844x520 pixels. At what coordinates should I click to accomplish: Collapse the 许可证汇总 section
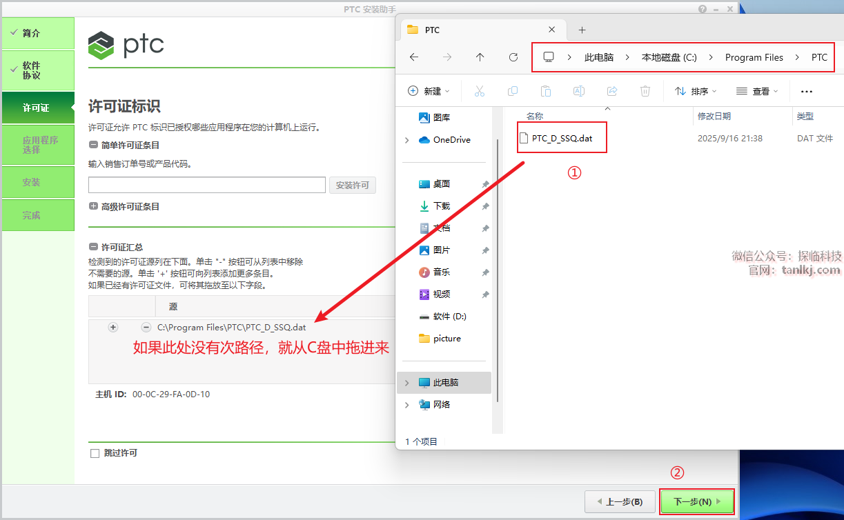(93, 247)
